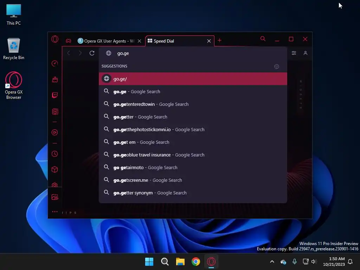The height and width of the screenshot is (270, 360).
Task: Open notifications bell icon
Action: [351, 262]
